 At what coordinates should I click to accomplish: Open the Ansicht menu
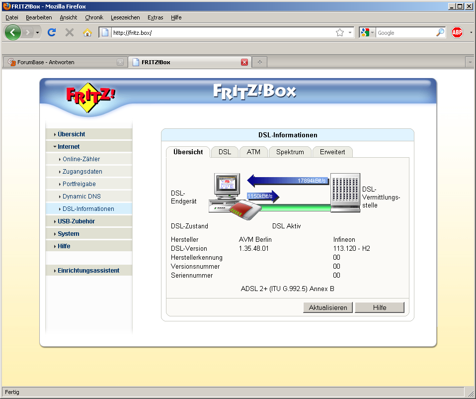tap(68, 17)
